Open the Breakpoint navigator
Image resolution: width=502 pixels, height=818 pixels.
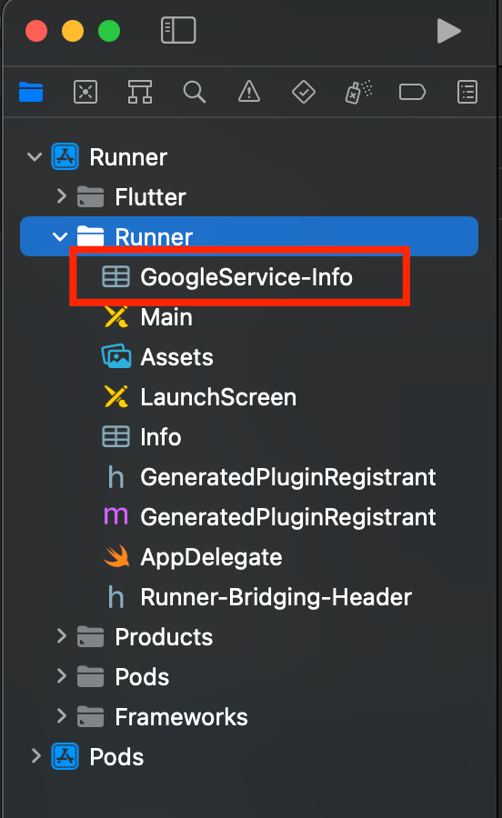[412, 93]
